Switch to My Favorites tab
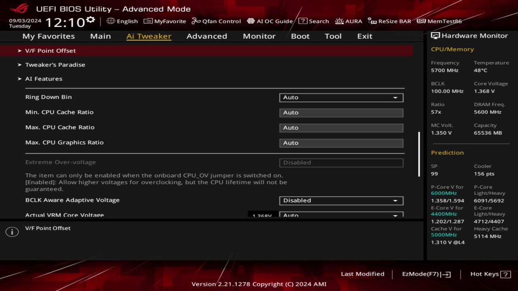518x291 pixels. (x=49, y=36)
